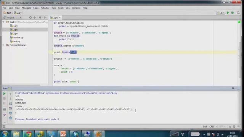244x137 pixels.
Task: Open the run configuration selector dropdown
Action: click(x=221, y=13)
